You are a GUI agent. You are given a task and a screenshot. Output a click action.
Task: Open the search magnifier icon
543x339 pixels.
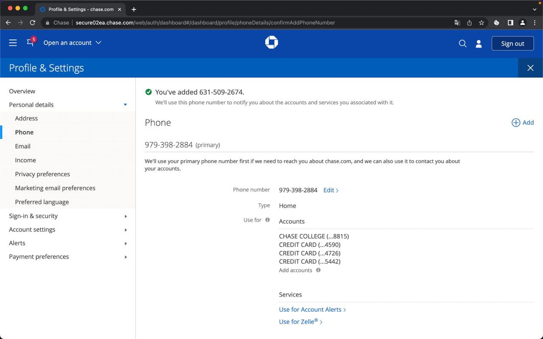(462, 44)
